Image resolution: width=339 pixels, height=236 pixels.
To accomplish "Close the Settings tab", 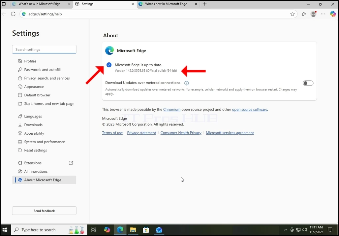I will point(133,4).
